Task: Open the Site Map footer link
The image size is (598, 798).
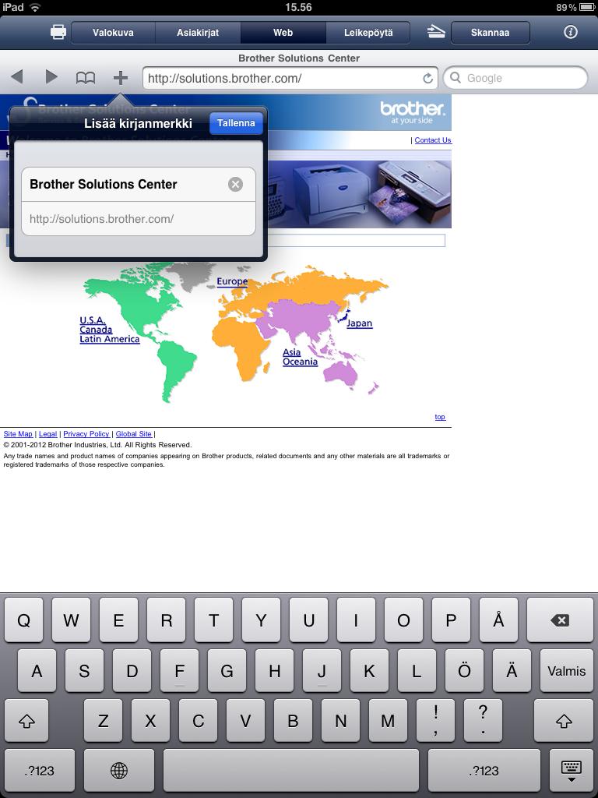Action: pos(18,433)
